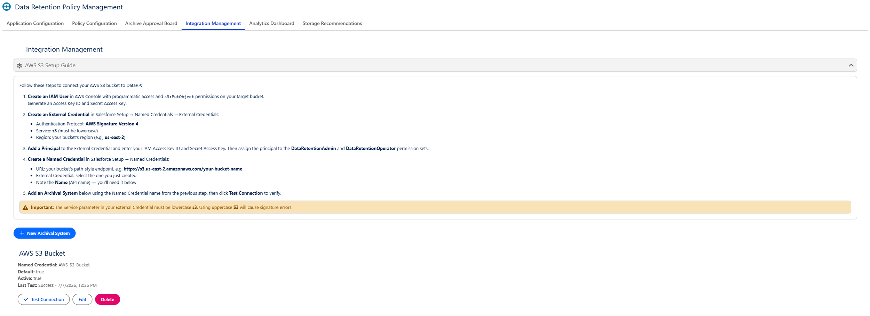Click the example endpoint URL text

[x=183, y=169]
